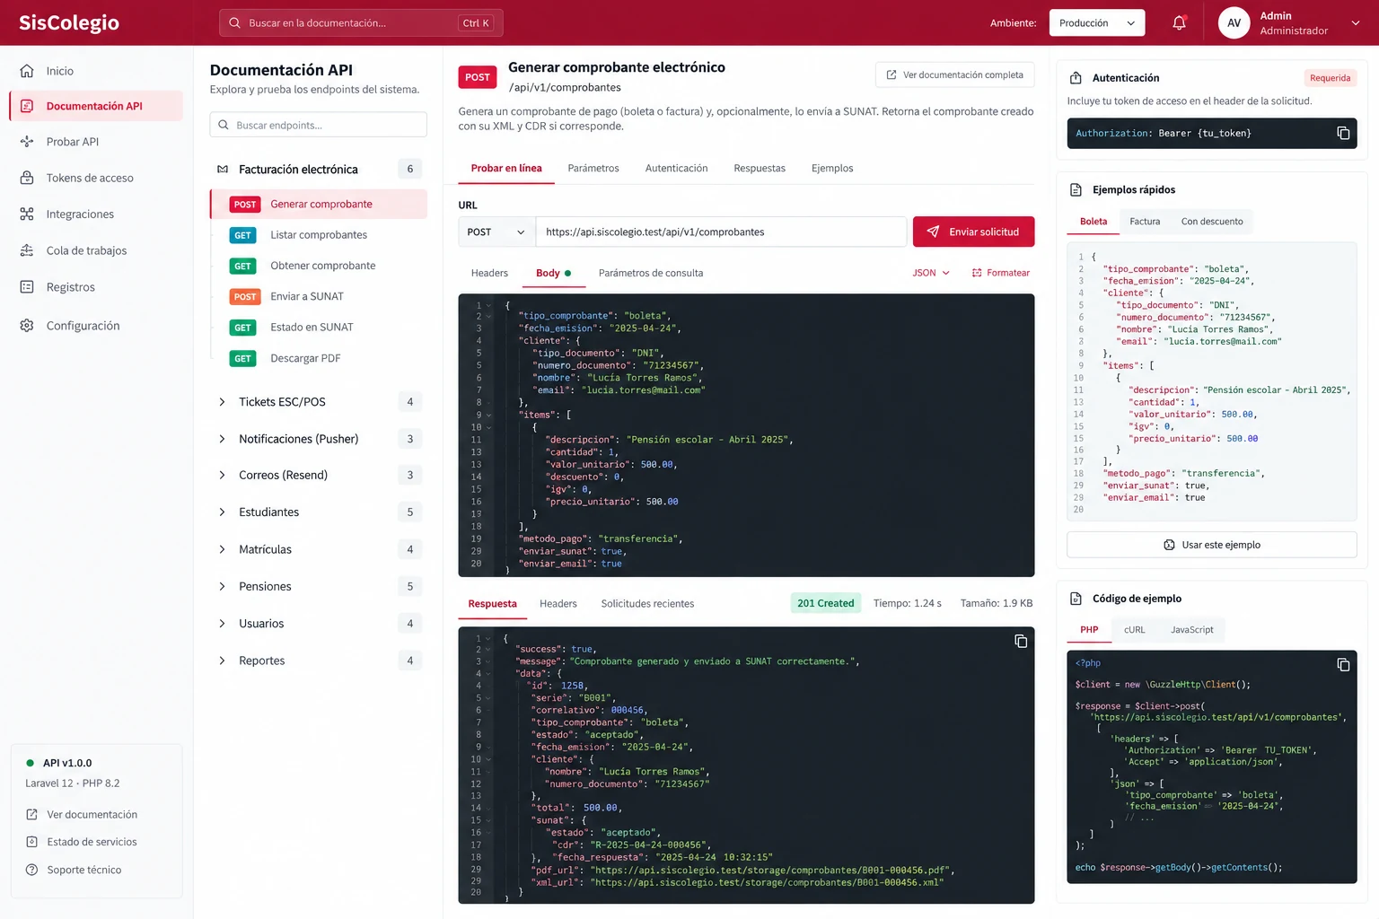Screen dimensions: 1379x919
Task: Open the JSON body format dropdown
Action: click(931, 273)
